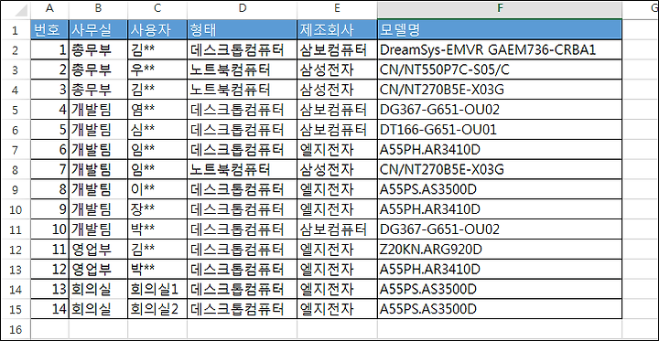Viewport: 659px width, 341px height.
Task: Select cell Z20KN.ARG920D
Action: click(500, 249)
